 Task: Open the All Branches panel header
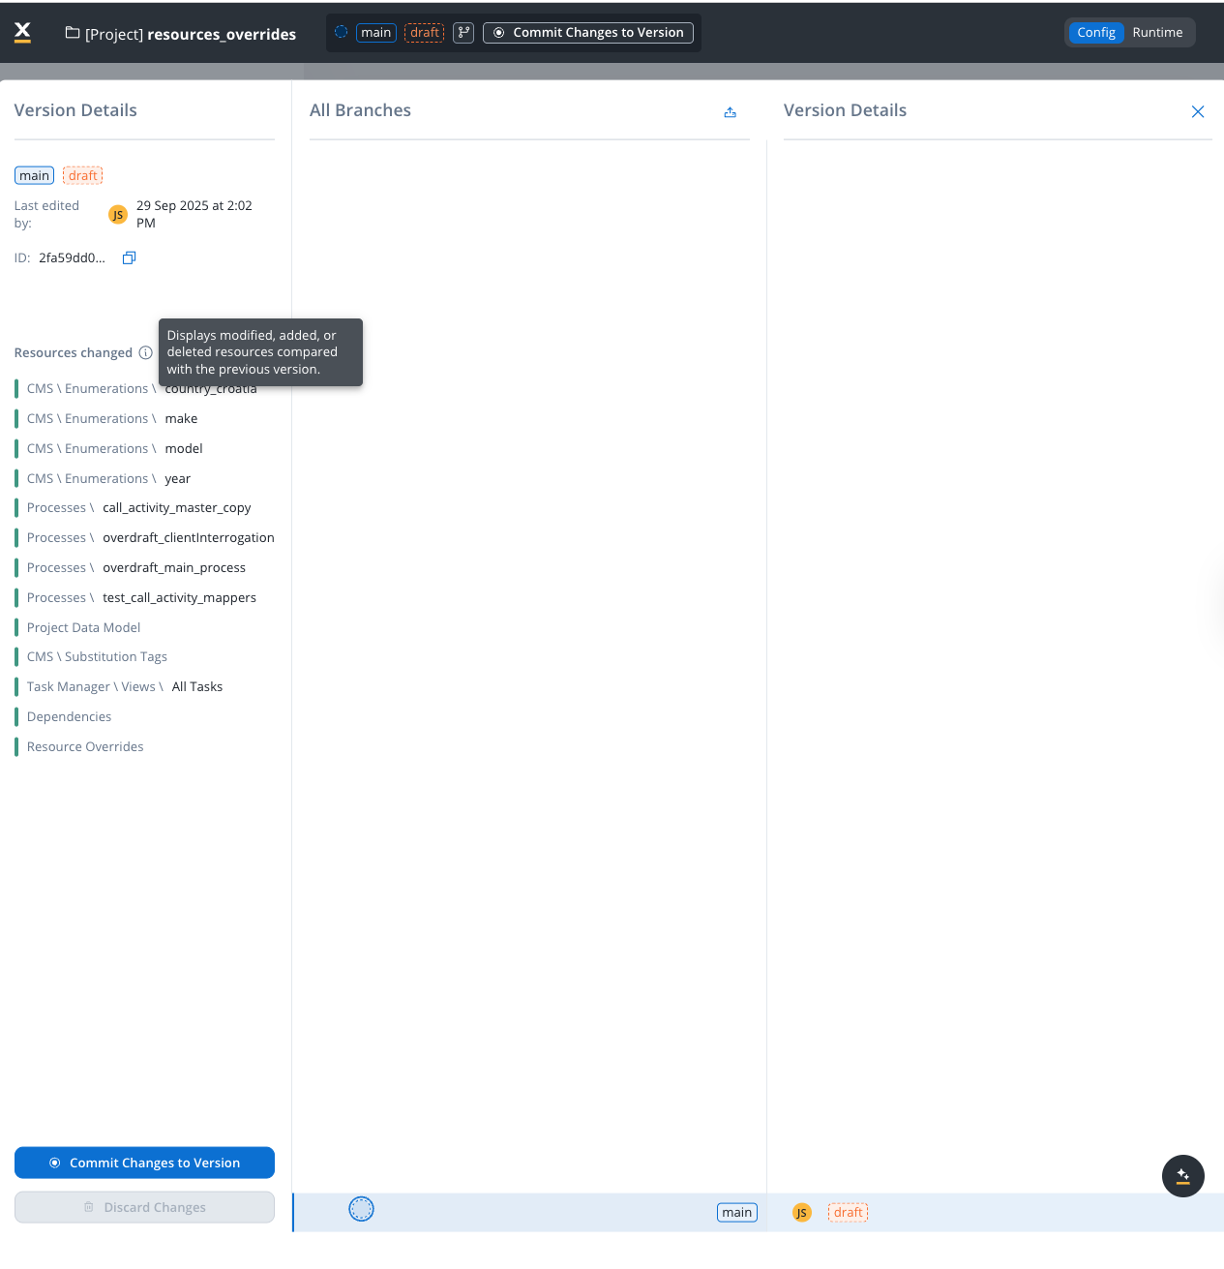[360, 110]
